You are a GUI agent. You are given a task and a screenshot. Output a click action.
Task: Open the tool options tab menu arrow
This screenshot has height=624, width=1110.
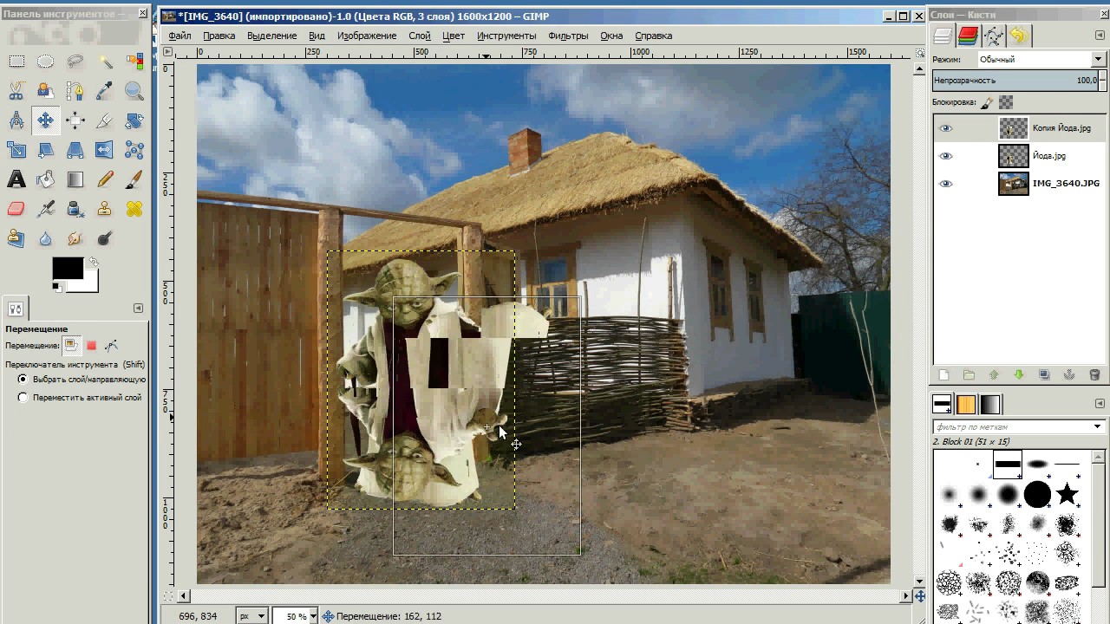tap(138, 308)
